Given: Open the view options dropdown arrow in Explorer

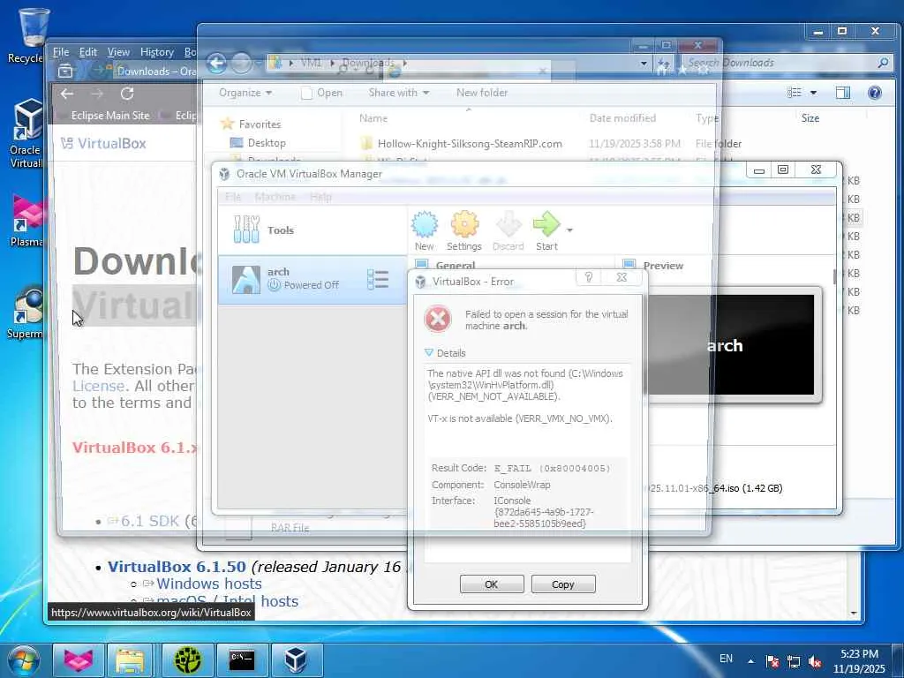Looking at the screenshot, I should coord(813,93).
